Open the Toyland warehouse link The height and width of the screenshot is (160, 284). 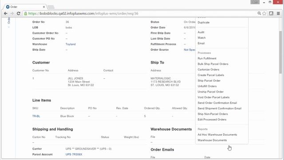click(x=71, y=44)
